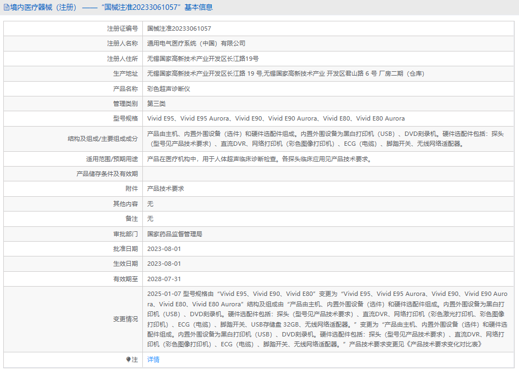The width and height of the screenshot is (519, 371).
Task: Click the bullet icon next to 注
Action: (x=129, y=360)
